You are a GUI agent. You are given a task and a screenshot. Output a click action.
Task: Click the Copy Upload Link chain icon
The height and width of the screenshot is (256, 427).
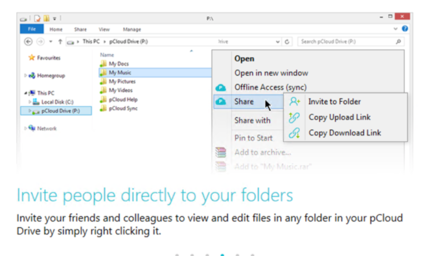point(294,118)
